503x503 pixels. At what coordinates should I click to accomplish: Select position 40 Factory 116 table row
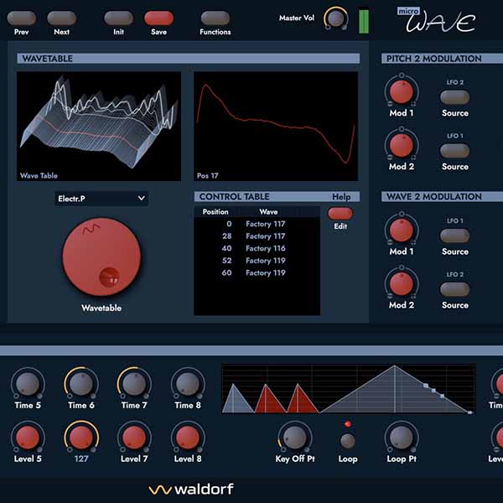tap(256, 248)
